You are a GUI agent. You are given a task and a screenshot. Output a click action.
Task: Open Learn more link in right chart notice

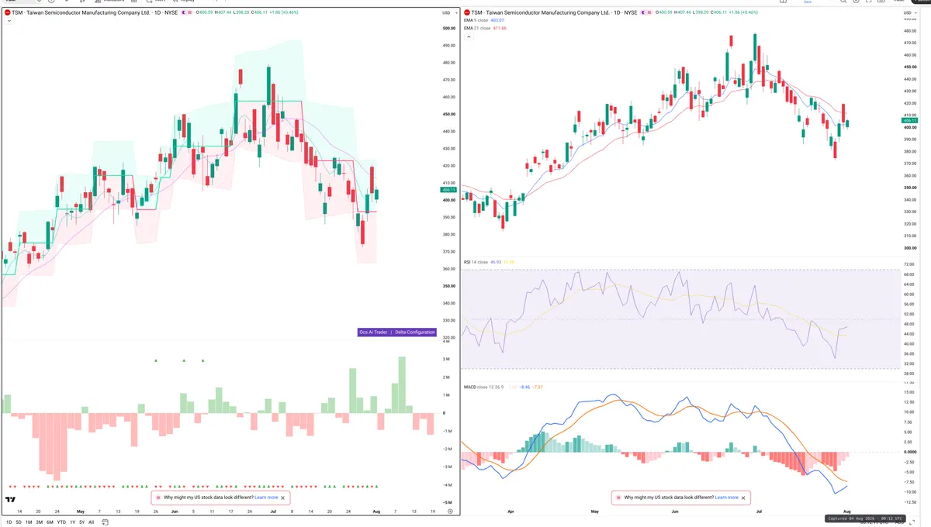pos(726,498)
